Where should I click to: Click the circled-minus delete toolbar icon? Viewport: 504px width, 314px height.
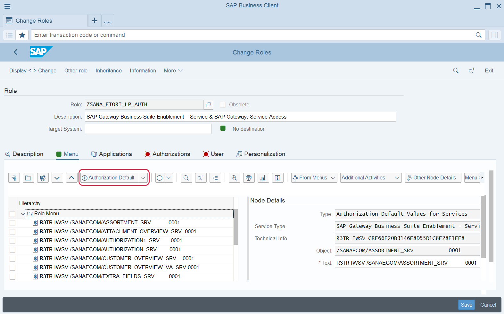point(160,178)
